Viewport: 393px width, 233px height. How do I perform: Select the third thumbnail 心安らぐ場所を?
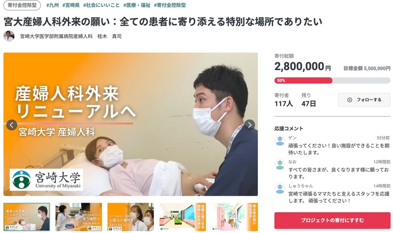click(x=131, y=217)
